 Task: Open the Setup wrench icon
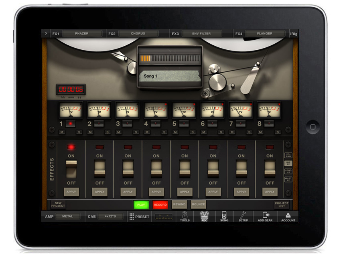pyautogui.click(x=243, y=216)
